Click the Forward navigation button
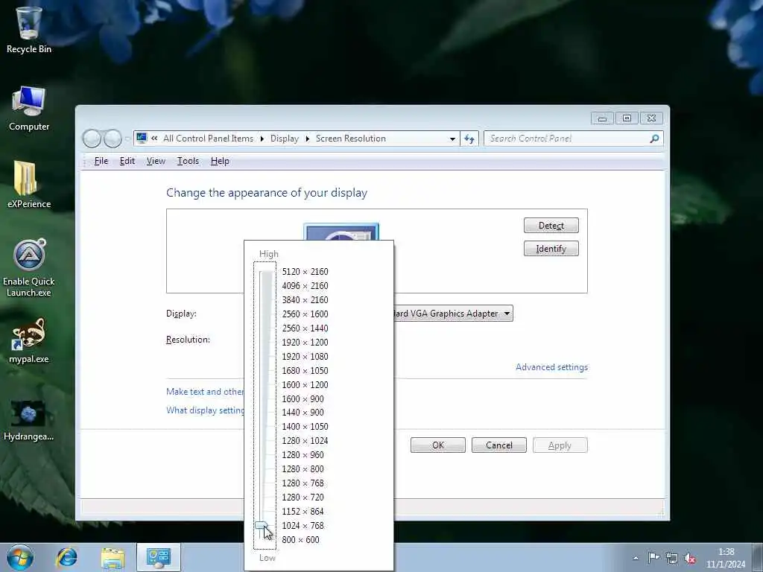The width and height of the screenshot is (763, 572). (x=113, y=139)
